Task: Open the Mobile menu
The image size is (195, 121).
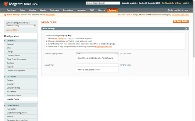Action: [43, 10]
